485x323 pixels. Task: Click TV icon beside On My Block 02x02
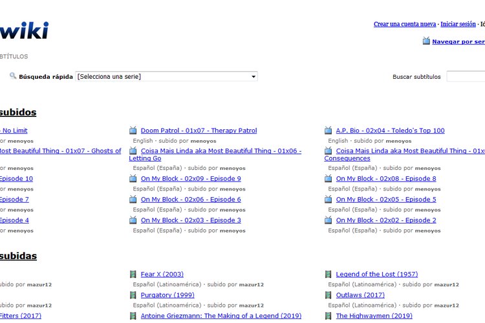[328, 220]
